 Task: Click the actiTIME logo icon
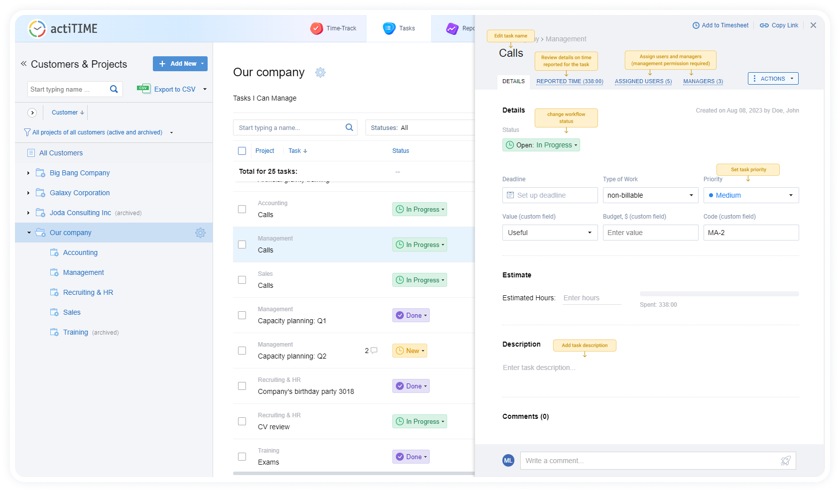tap(37, 28)
